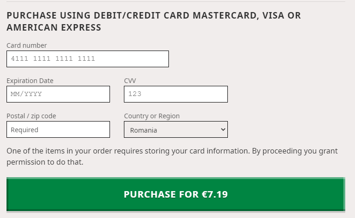The height and width of the screenshot is (218, 355).
Task: Click AMERICAN EXPRESS in the heading
Action: 54,27
